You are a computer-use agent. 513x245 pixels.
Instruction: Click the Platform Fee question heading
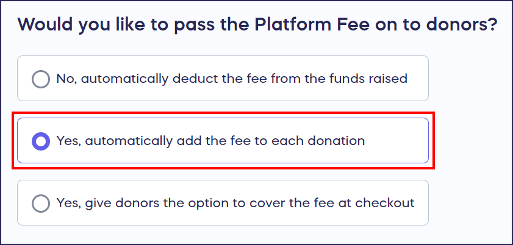point(257,26)
